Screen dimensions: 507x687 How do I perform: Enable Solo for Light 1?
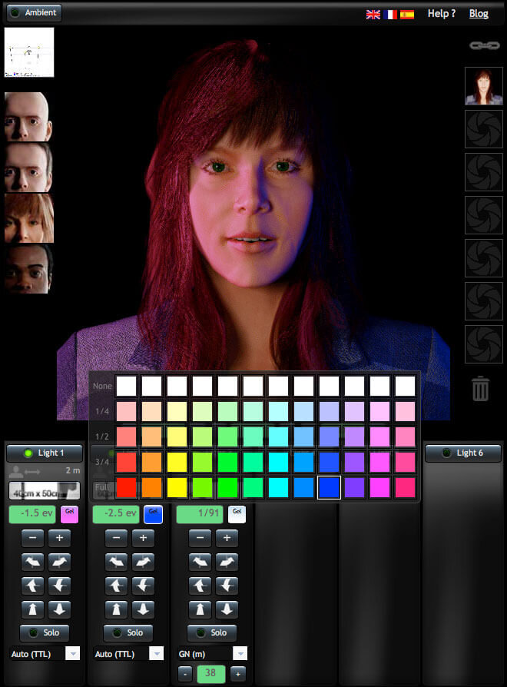coord(45,632)
